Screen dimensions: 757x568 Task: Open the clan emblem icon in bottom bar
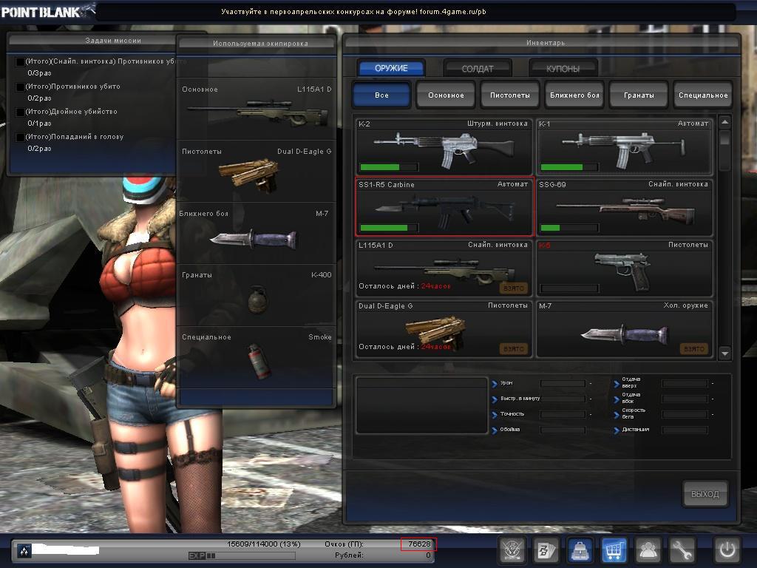[x=512, y=550]
